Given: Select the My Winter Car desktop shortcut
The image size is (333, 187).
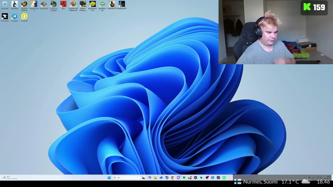Looking at the screenshot, I should (x=102, y=6).
